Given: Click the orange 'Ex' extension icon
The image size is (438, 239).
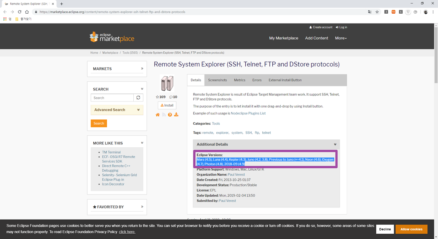Looking at the screenshot, I should 393,12.
